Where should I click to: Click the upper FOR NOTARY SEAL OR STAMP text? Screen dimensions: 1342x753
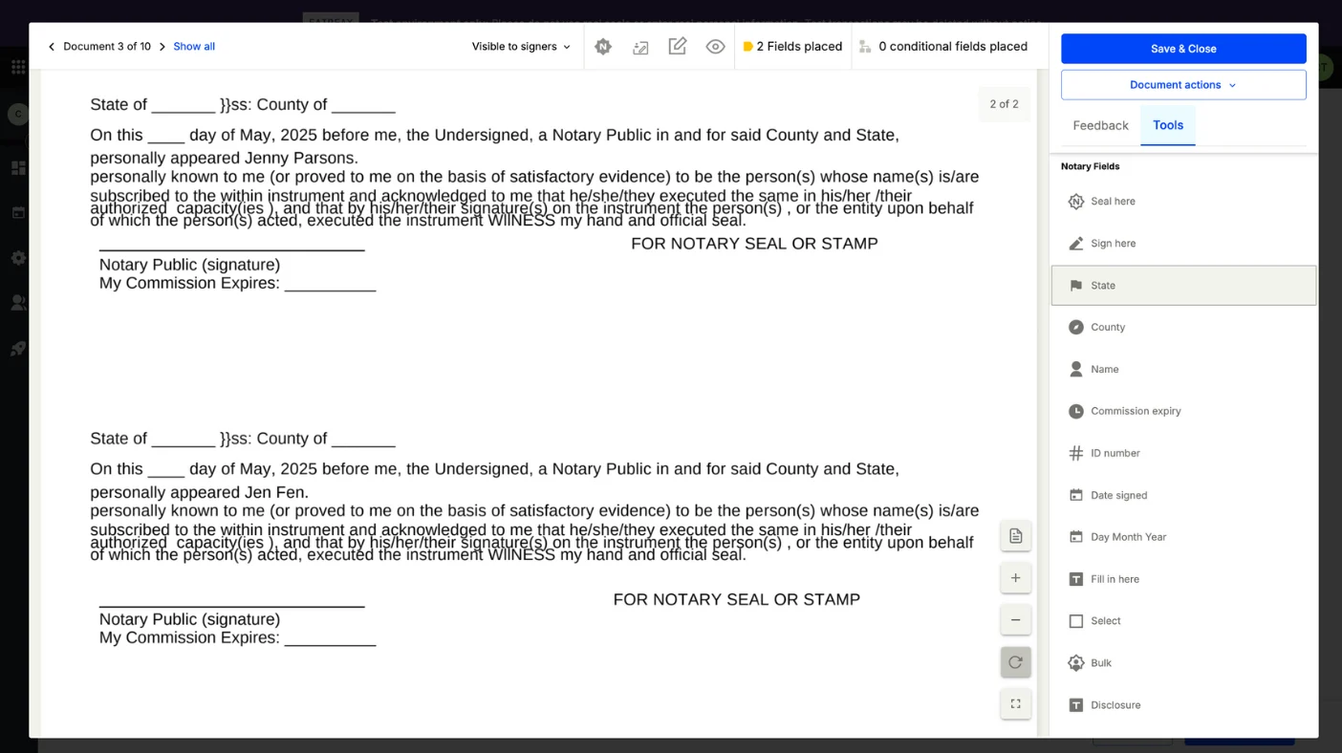(754, 244)
